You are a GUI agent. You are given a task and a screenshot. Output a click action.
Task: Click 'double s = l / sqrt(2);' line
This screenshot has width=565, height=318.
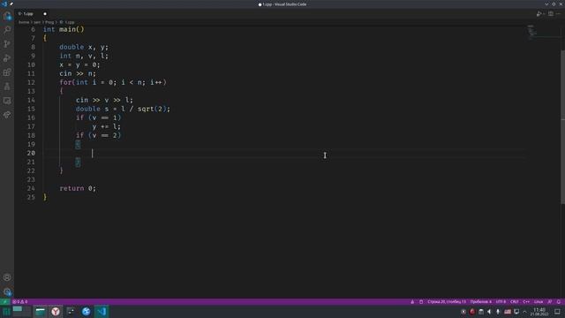(123, 109)
